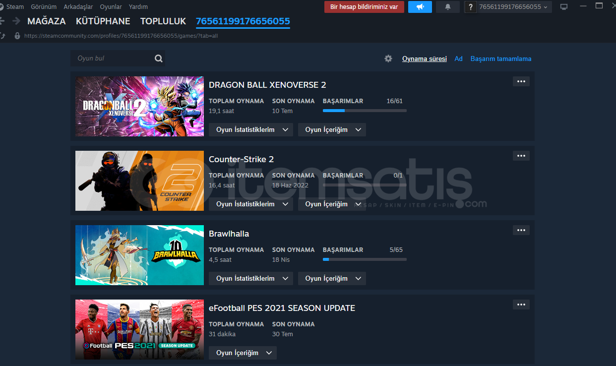Image resolution: width=616 pixels, height=366 pixels.
Task: Open three-dot menu for eFootball PES 2021
Action: click(x=521, y=305)
